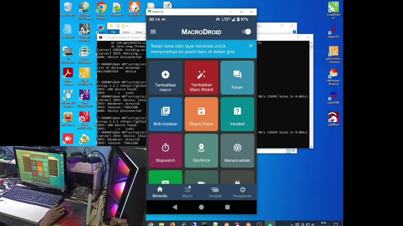Open the File tab in File Explorer

[113, 32]
